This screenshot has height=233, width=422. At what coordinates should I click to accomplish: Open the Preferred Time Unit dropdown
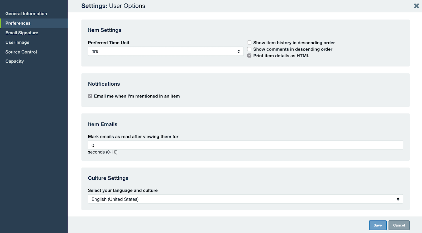[x=165, y=51]
